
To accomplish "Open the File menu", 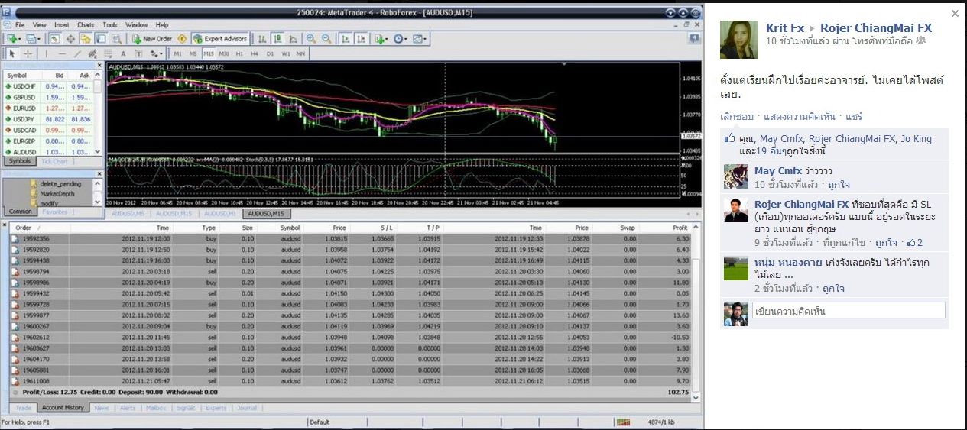I will 20,25.
